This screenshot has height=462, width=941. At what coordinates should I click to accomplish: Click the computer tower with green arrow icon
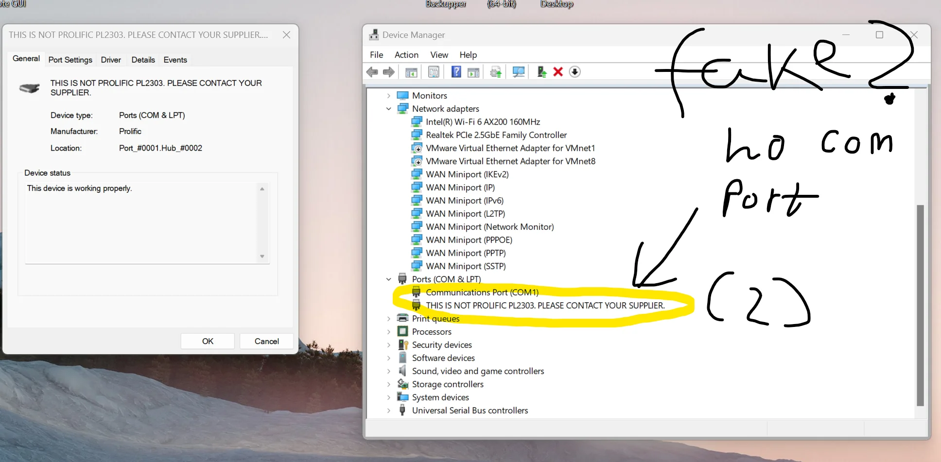click(541, 72)
